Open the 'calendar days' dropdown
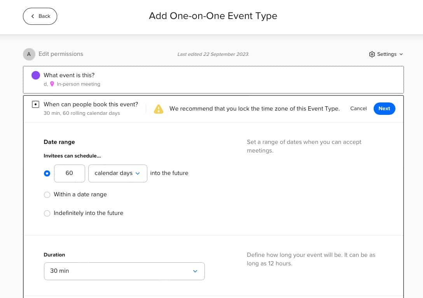The height and width of the screenshot is (298, 423). (x=117, y=173)
